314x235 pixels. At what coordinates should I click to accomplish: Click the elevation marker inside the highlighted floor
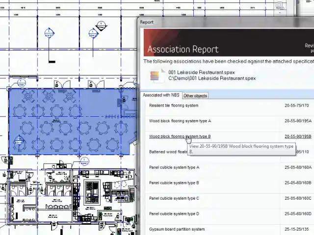click(x=19, y=143)
